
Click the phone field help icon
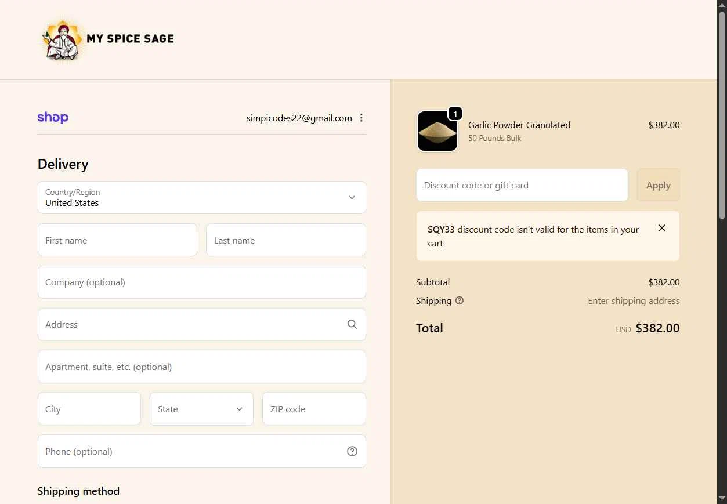(352, 451)
